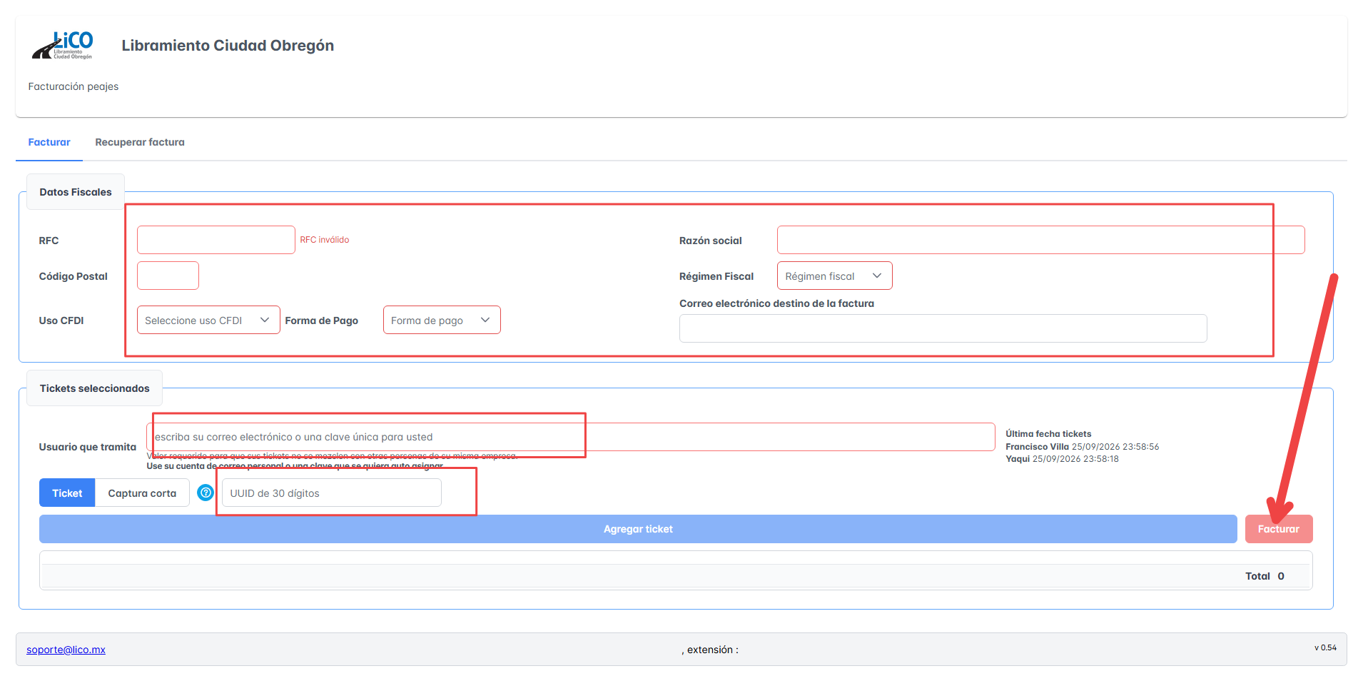Expand the Régimen fiscal dropdown
The width and height of the screenshot is (1363, 681).
tap(834, 276)
